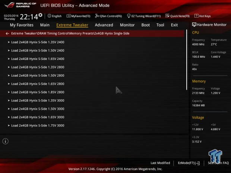Click the Hardware Monitor heading

pos(212,25)
